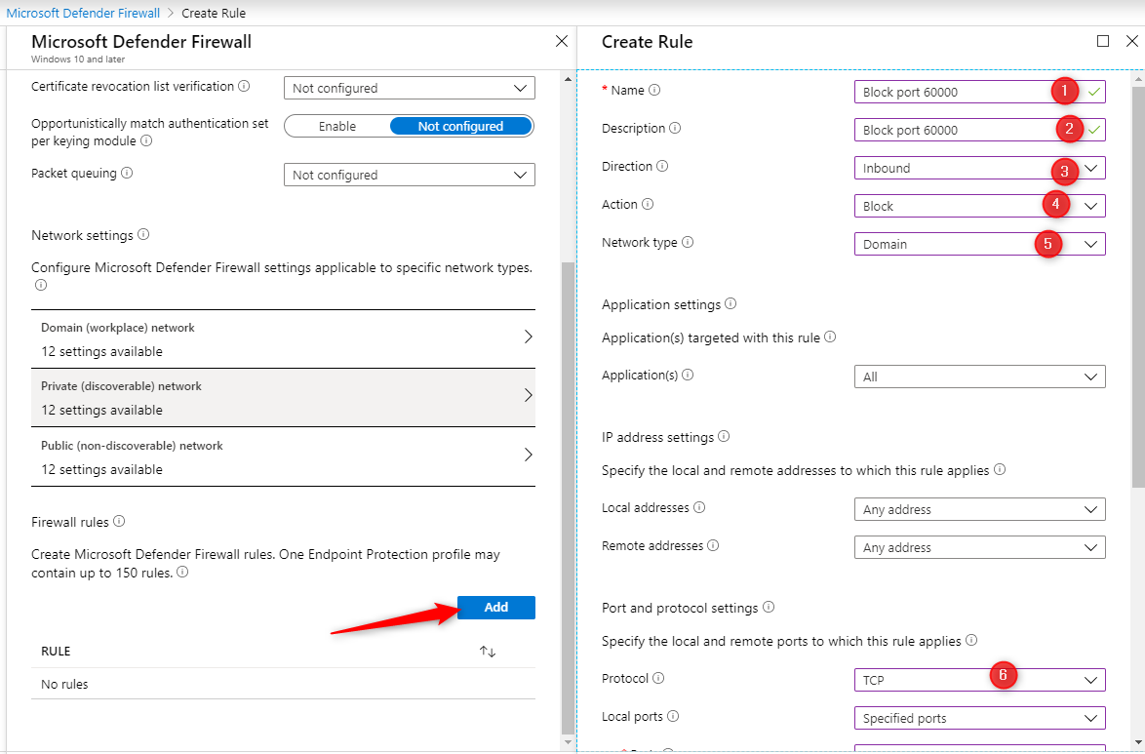Click info icon beside Packet queuing
The width and height of the screenshot is (1145, 754).
point(127,174)
